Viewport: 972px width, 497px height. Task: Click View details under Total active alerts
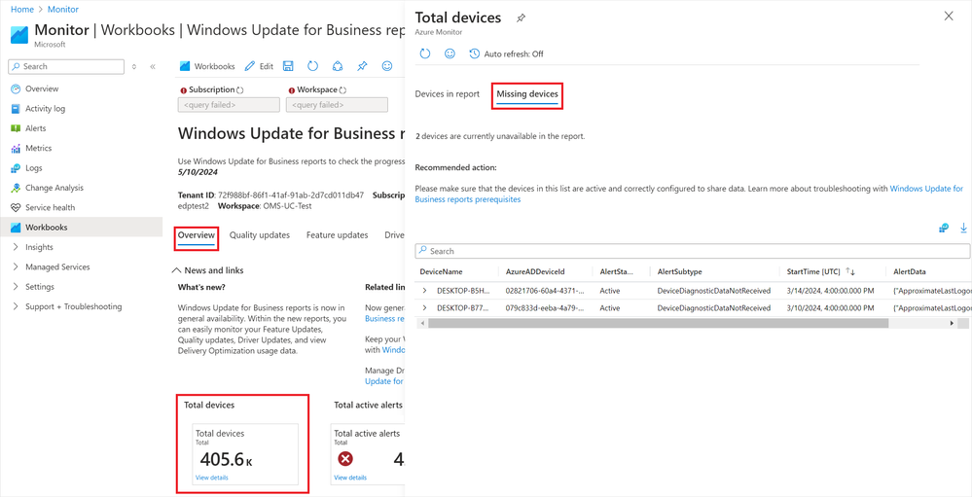pyautogui.click(x=350, y=478)
